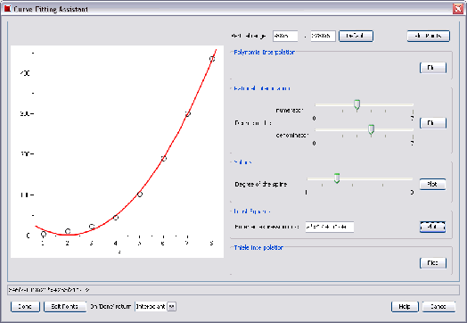
Task: Open the On 'Done' return dropdown
Action: pos(171,306)
